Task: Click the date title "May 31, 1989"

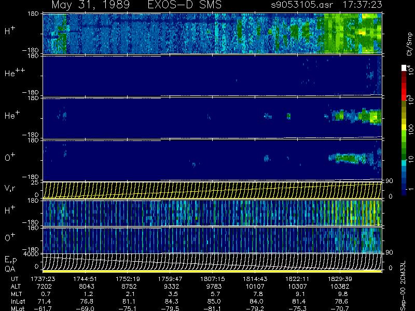Action: (91, 5)
